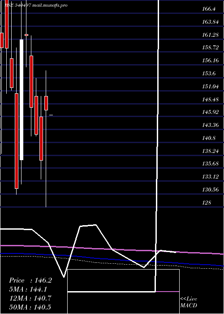The image size is (224, 314).
Task: Click the small white dash marker near 145.92
Action: (x=51, y=115)
